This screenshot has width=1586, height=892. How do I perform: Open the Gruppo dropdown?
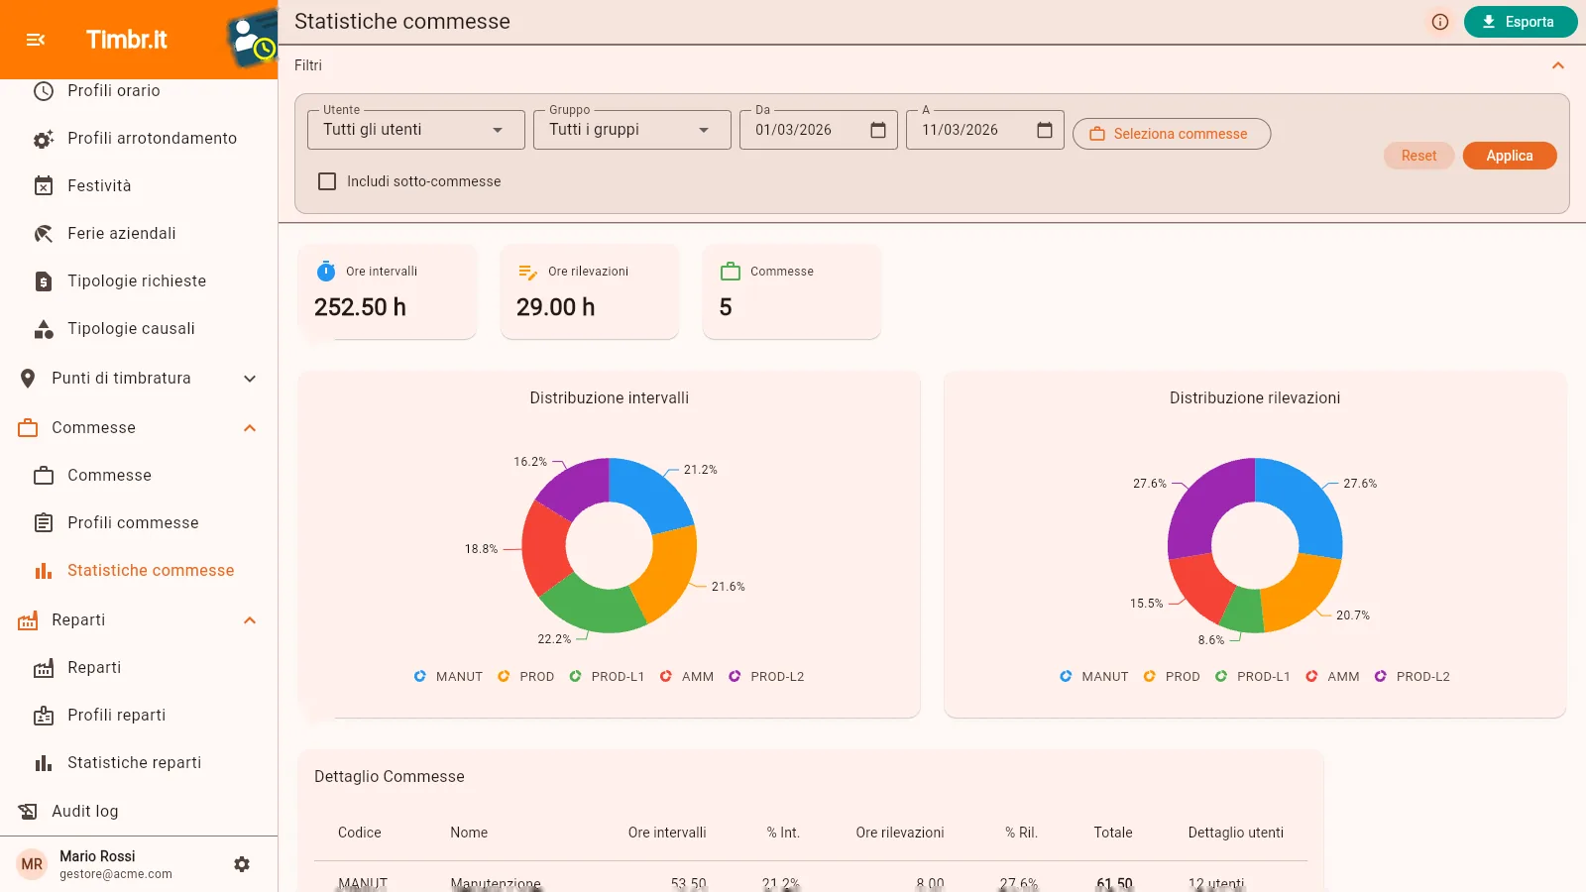pyautogui.click(x=632, y=130)
